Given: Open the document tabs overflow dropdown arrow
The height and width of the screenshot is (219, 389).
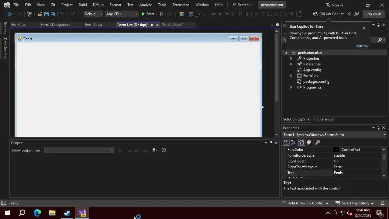Looking at the screenshot, I should coord(272,25).
